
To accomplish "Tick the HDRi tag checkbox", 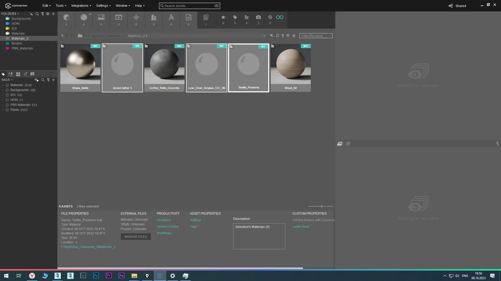I will (7, 100).
